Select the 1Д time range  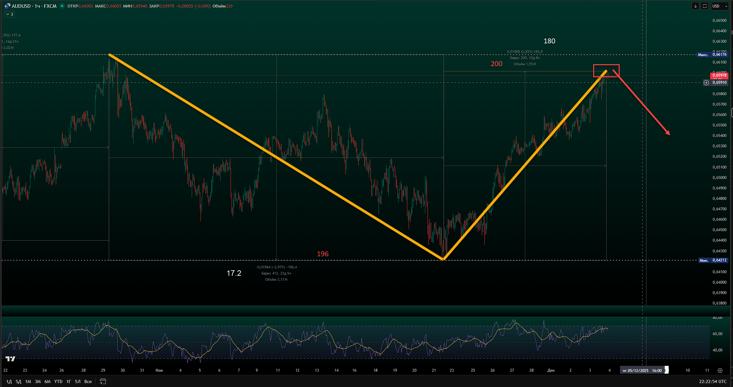pyautogui.click(x=9, y=381)
